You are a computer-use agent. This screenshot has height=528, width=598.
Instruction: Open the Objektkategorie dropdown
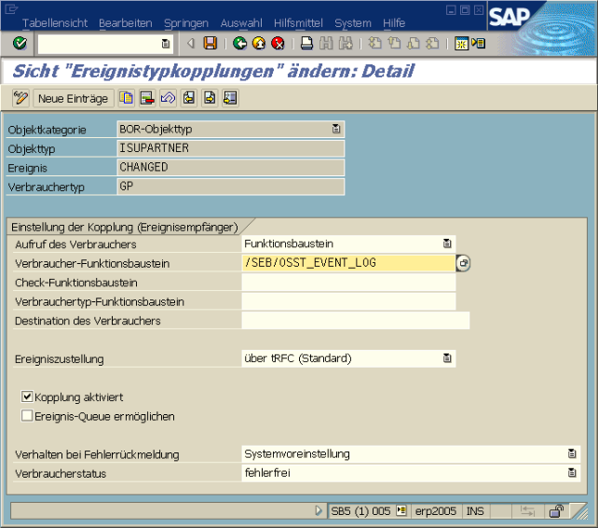point(336,129)
